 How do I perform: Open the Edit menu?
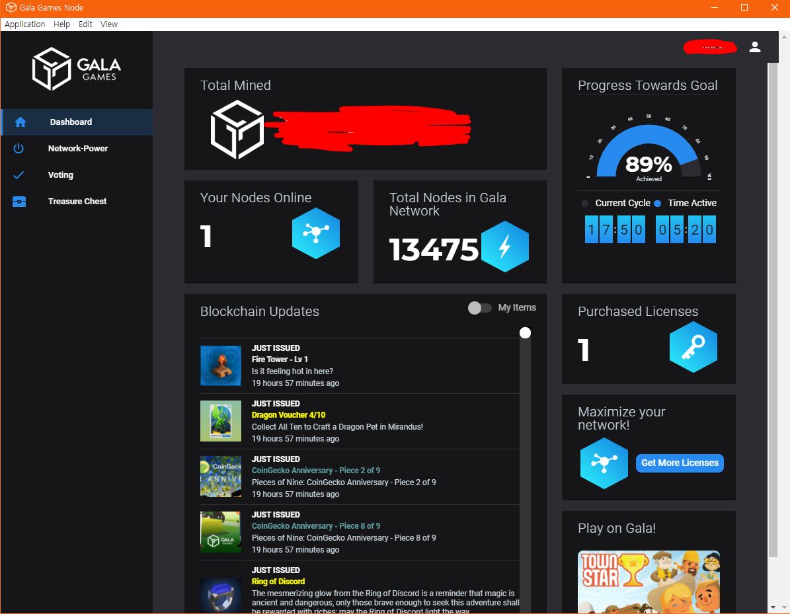pos(85,24)
